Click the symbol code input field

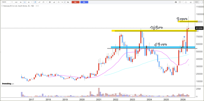tap(5, 2)
